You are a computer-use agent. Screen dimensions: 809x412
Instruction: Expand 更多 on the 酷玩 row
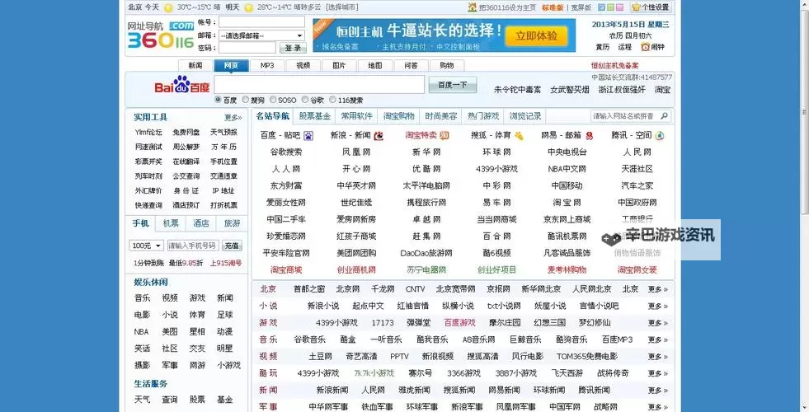click(658, 373)
